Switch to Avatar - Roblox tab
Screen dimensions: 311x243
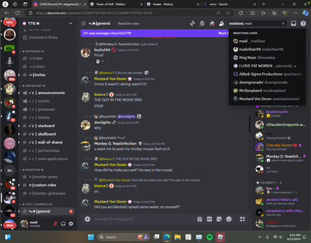(173, 4)
